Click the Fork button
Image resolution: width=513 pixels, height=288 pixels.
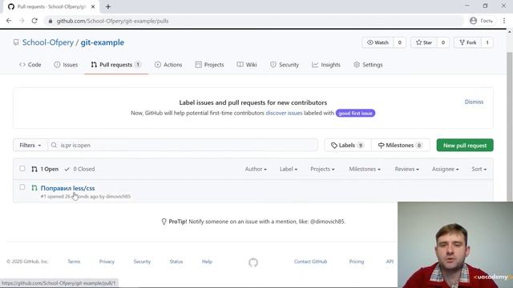[x=468, y=42]
